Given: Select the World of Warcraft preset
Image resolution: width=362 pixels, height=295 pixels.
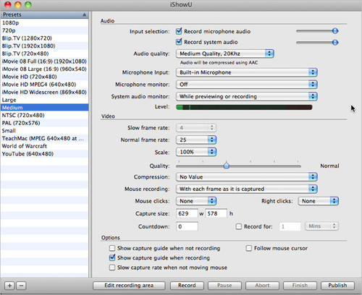Looking at the screenshot, I should click(44, 146).
